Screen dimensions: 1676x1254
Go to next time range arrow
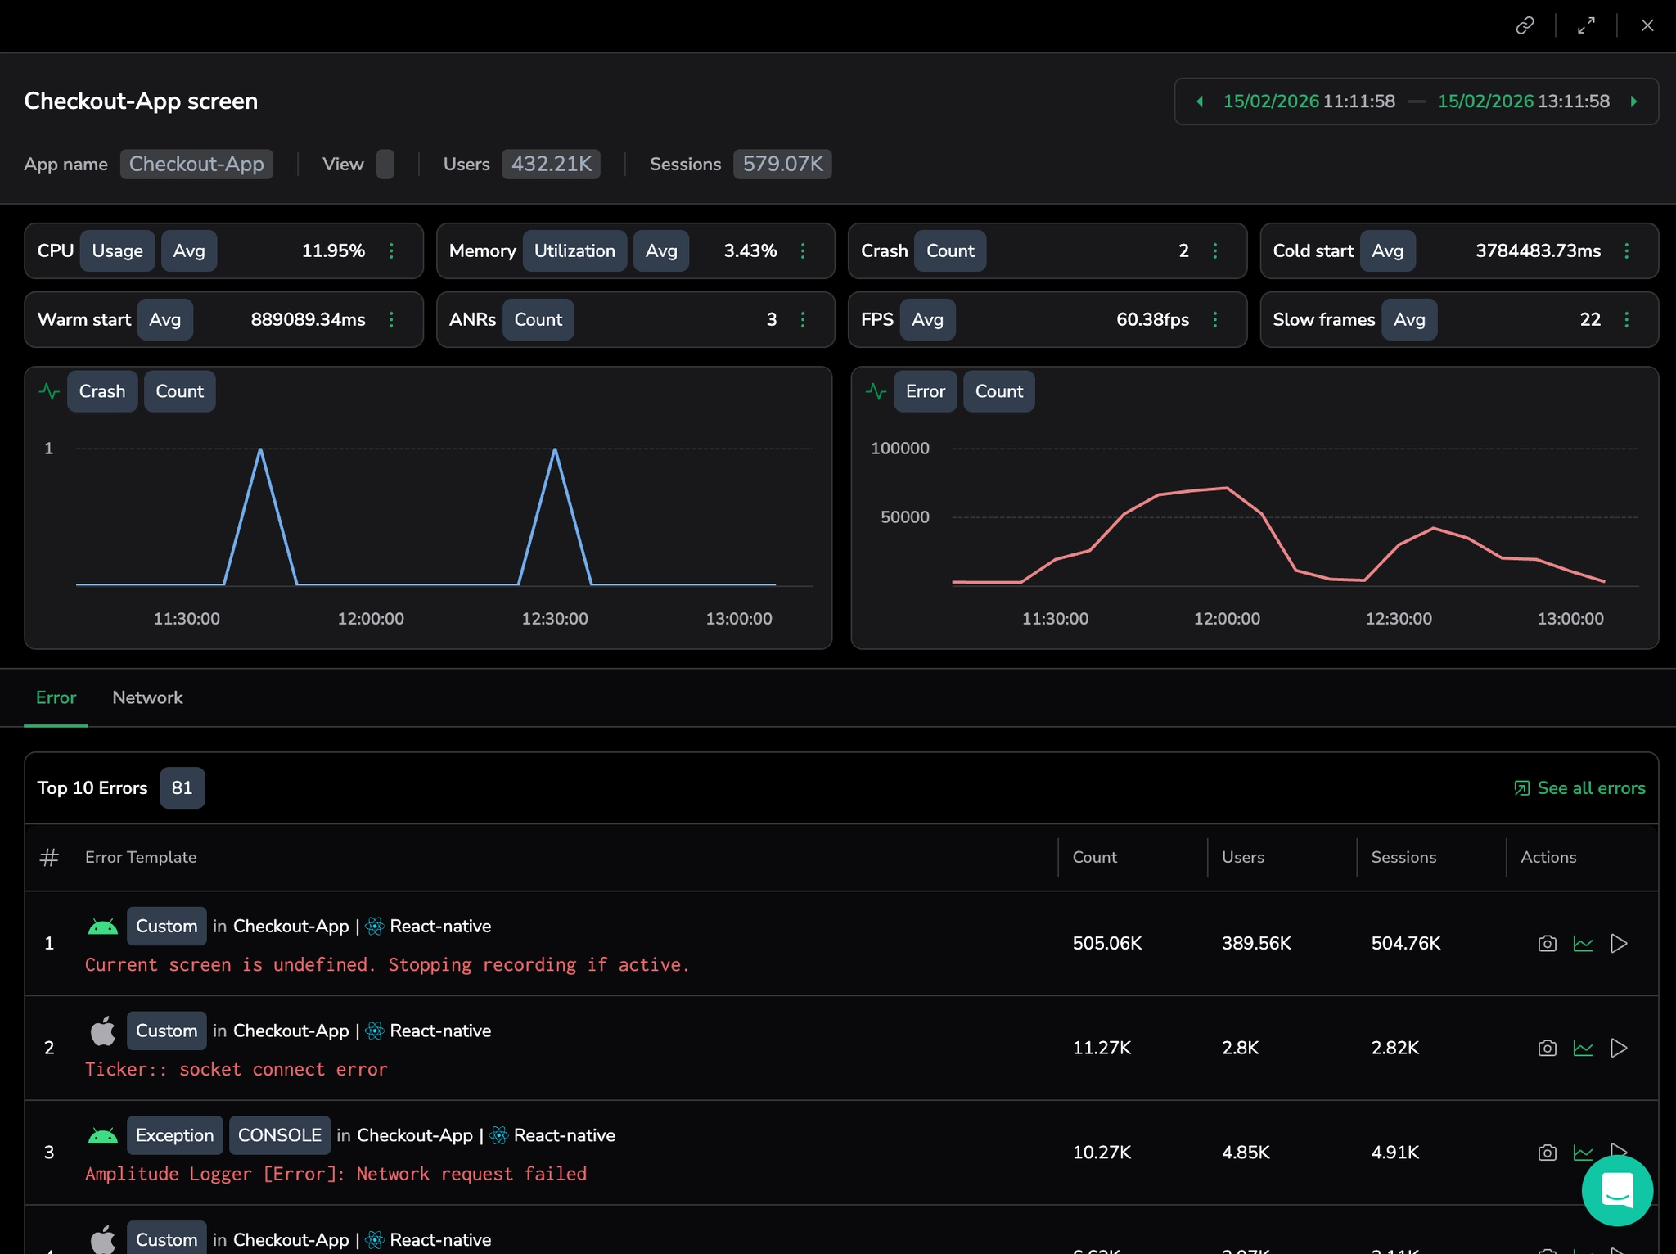coord(1633,101)
